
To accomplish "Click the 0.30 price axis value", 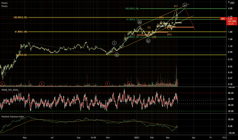I will (x=230, y=84).
